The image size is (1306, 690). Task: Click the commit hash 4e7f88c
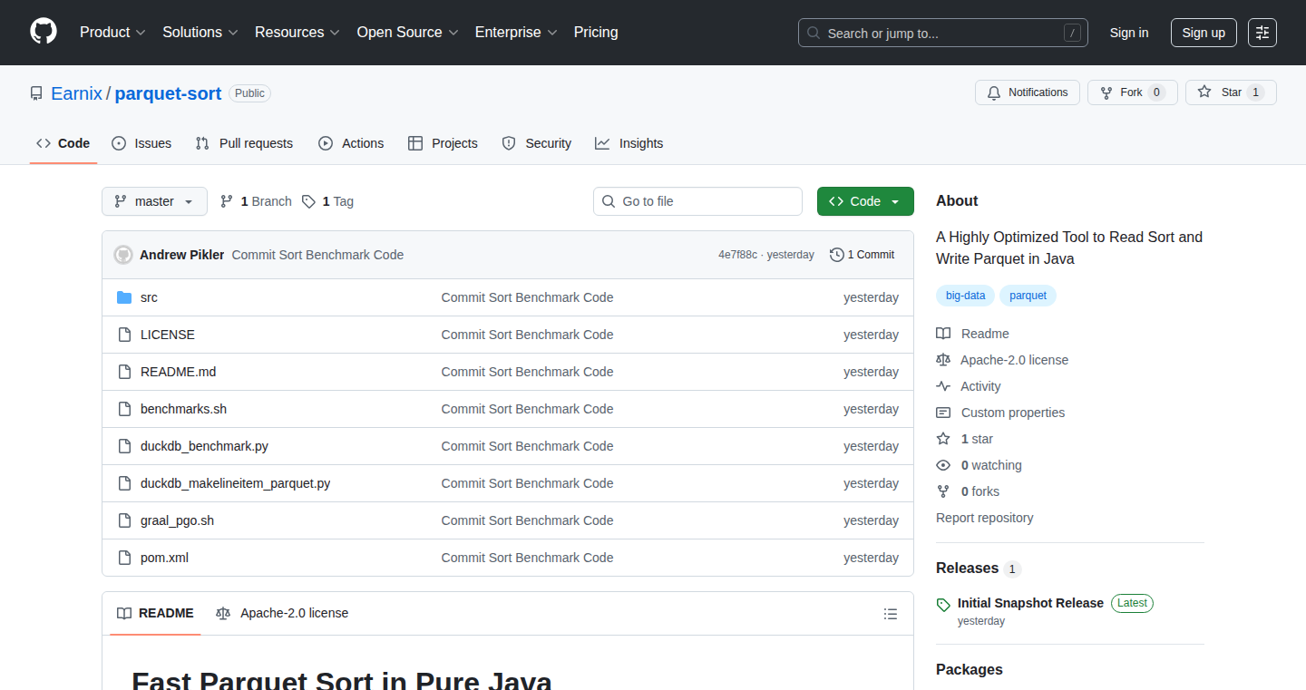pos(737,255)
